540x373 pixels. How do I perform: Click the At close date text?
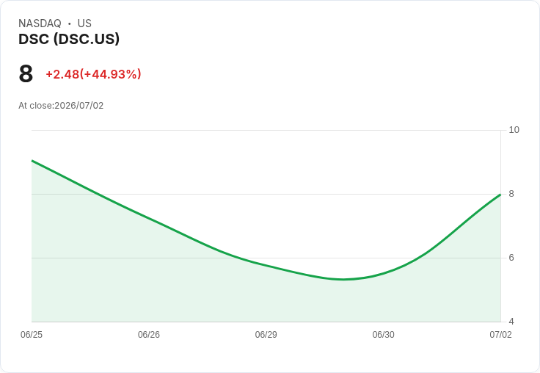61,106
